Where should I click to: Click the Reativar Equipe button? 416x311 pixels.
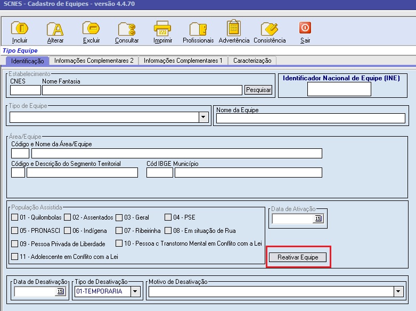[x=298, y=257]
